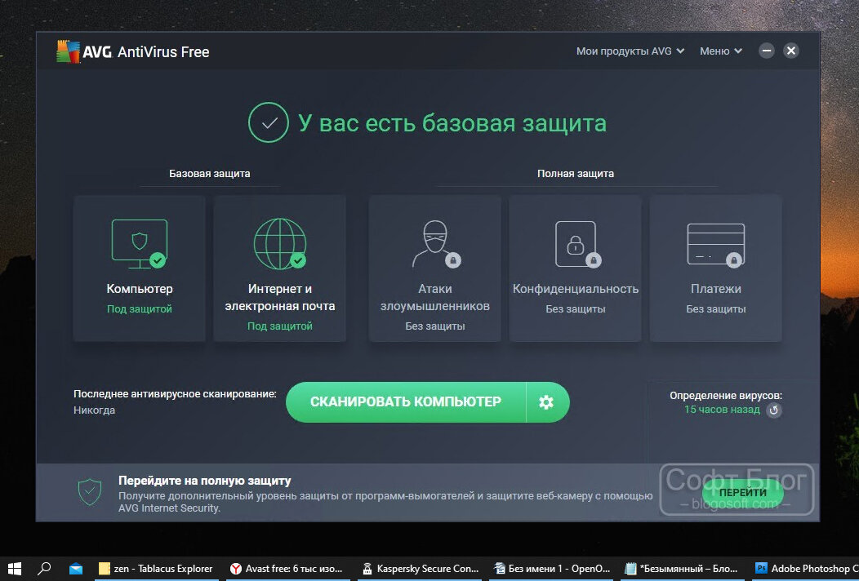
Task: Click the 15 часов назад link
Action: coord(722,410)
